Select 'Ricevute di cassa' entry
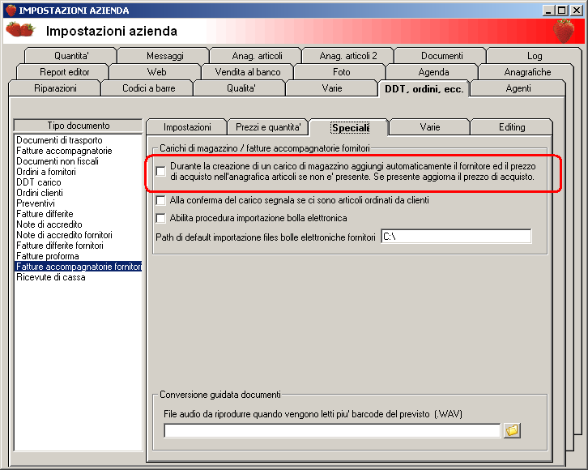This screenshot has width=588, height=470. click(78, 277)
